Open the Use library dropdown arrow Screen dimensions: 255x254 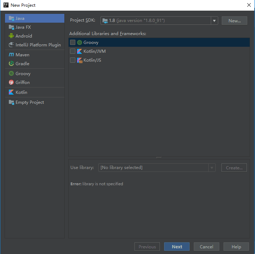[x=212, y=168]
